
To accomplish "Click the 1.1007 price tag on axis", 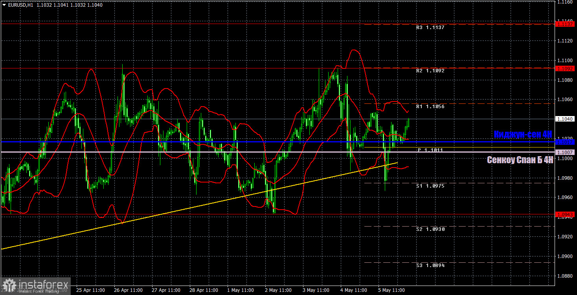I will (566, 152).
